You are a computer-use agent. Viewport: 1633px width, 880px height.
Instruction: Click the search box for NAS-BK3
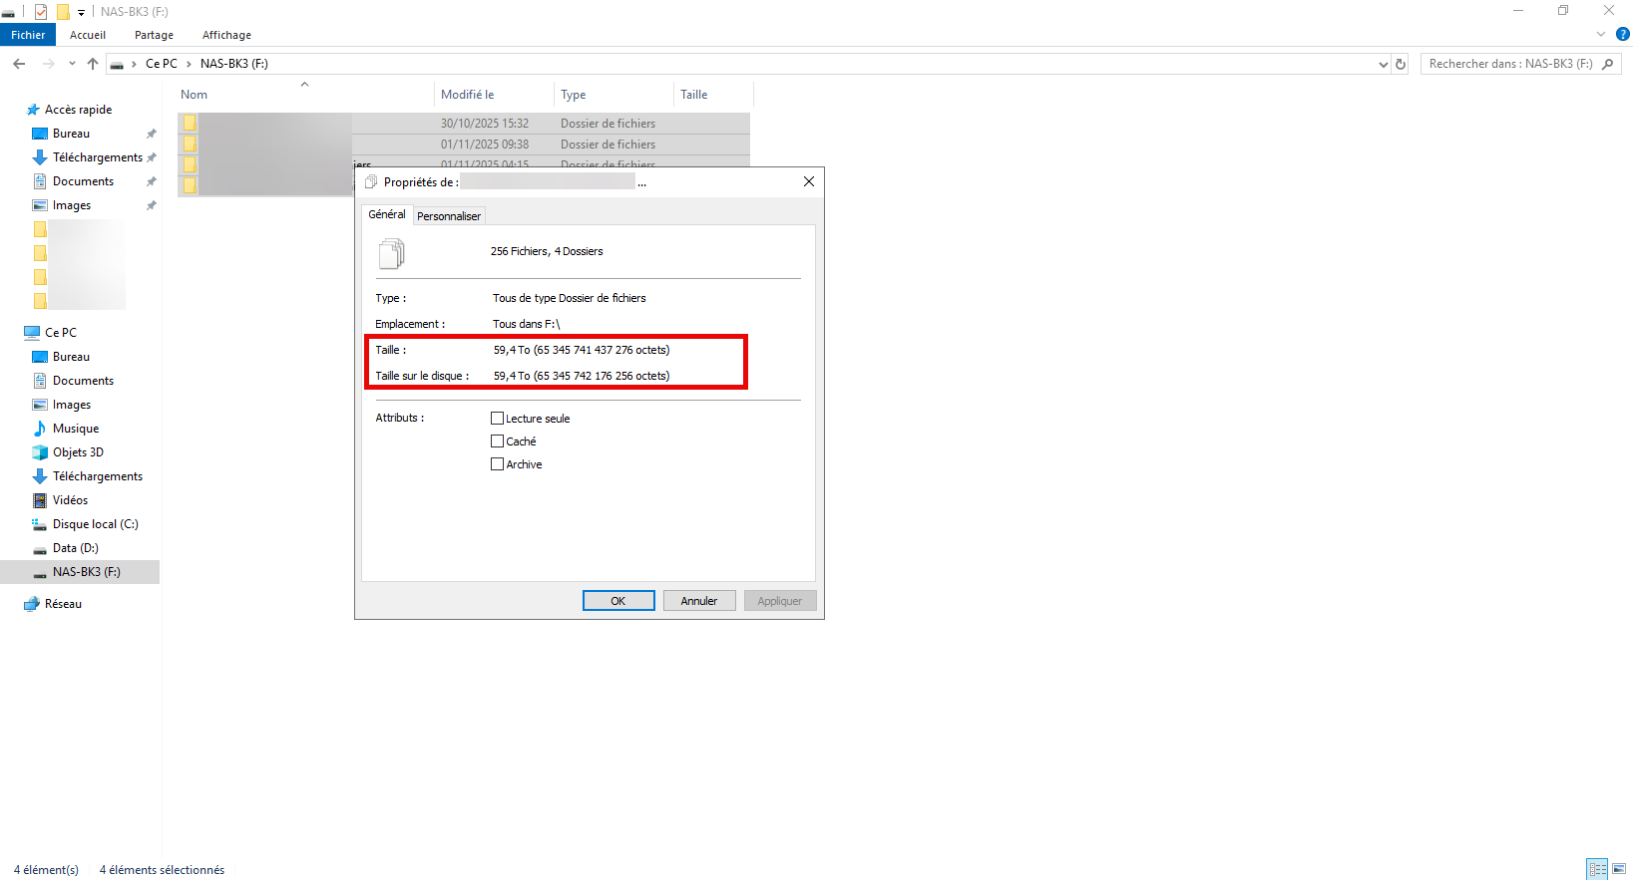click(1510, 64)
